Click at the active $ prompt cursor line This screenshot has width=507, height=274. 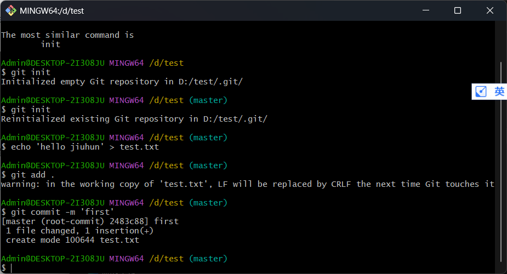(7, 268)
